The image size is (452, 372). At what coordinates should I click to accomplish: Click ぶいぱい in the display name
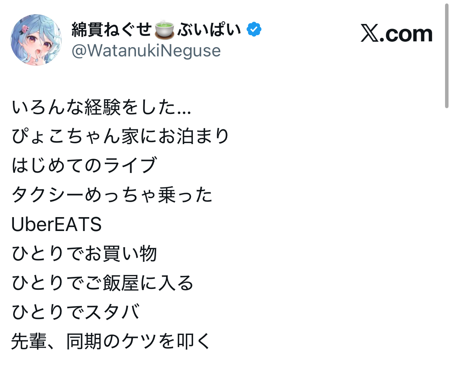click(x=209, y=30)
